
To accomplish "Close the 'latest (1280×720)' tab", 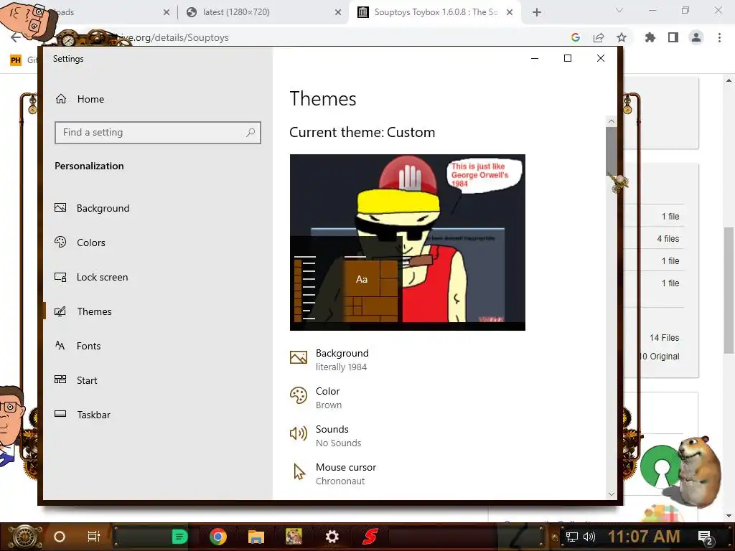I will tap(338, 12).
